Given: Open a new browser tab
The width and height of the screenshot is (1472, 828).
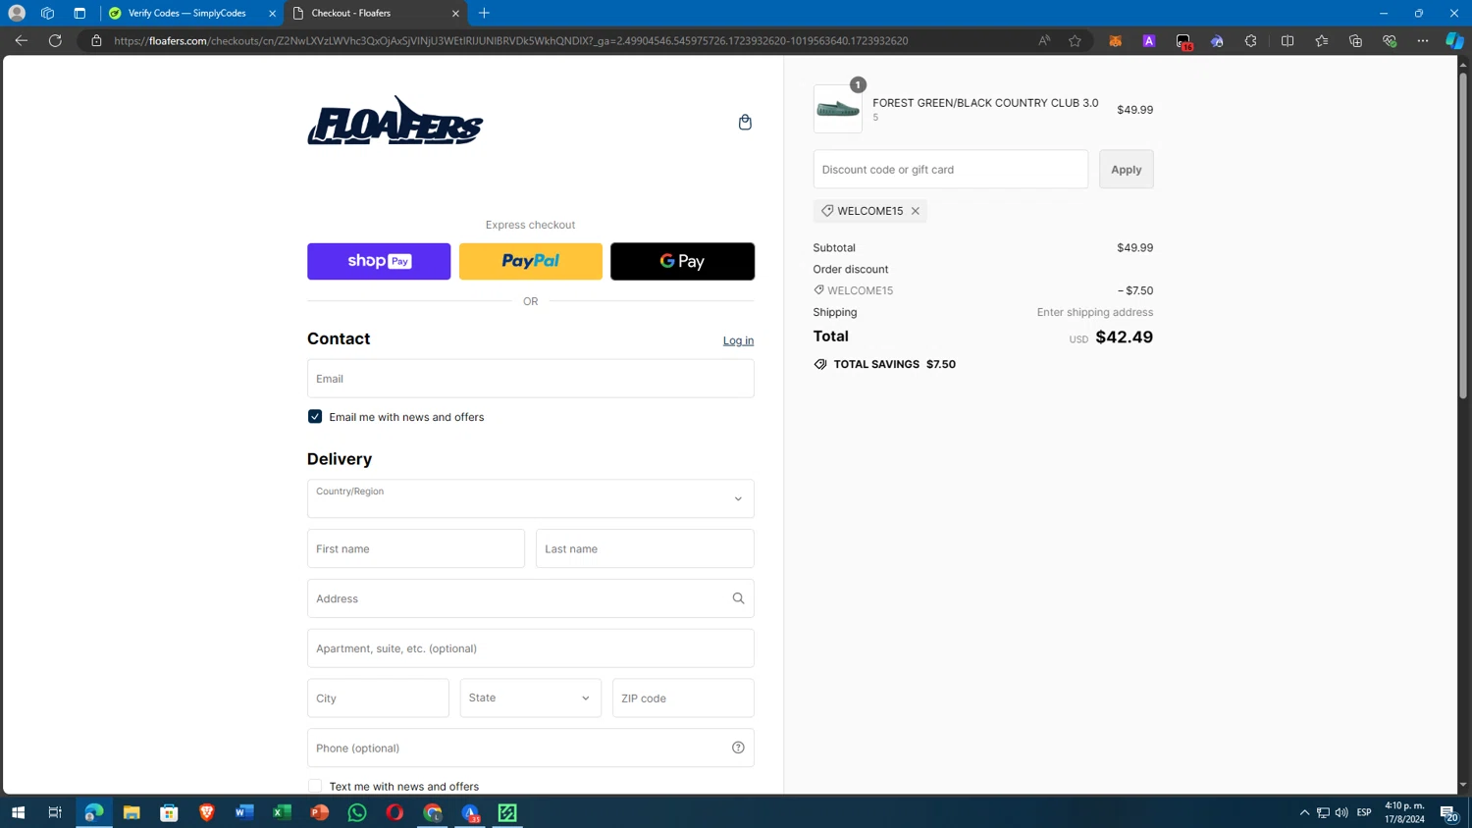Looking at the screenshot, I should 484,13.
